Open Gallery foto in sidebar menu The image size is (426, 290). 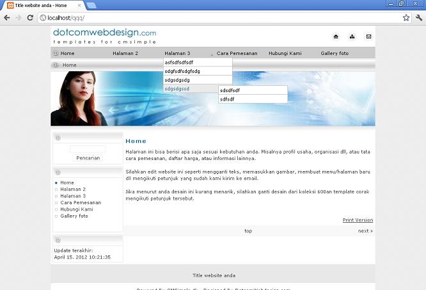[x=74, y=216]
